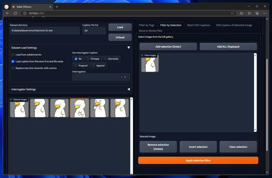Switch to Filter by Selection tab
This screenshot has height=178, width=272.
tap(170, 25)
